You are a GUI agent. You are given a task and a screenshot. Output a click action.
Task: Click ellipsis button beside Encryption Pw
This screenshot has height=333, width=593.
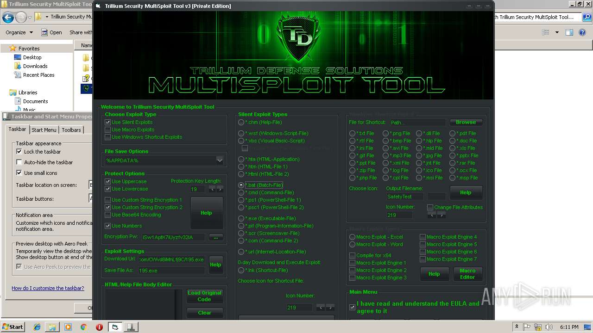[216, 237]
